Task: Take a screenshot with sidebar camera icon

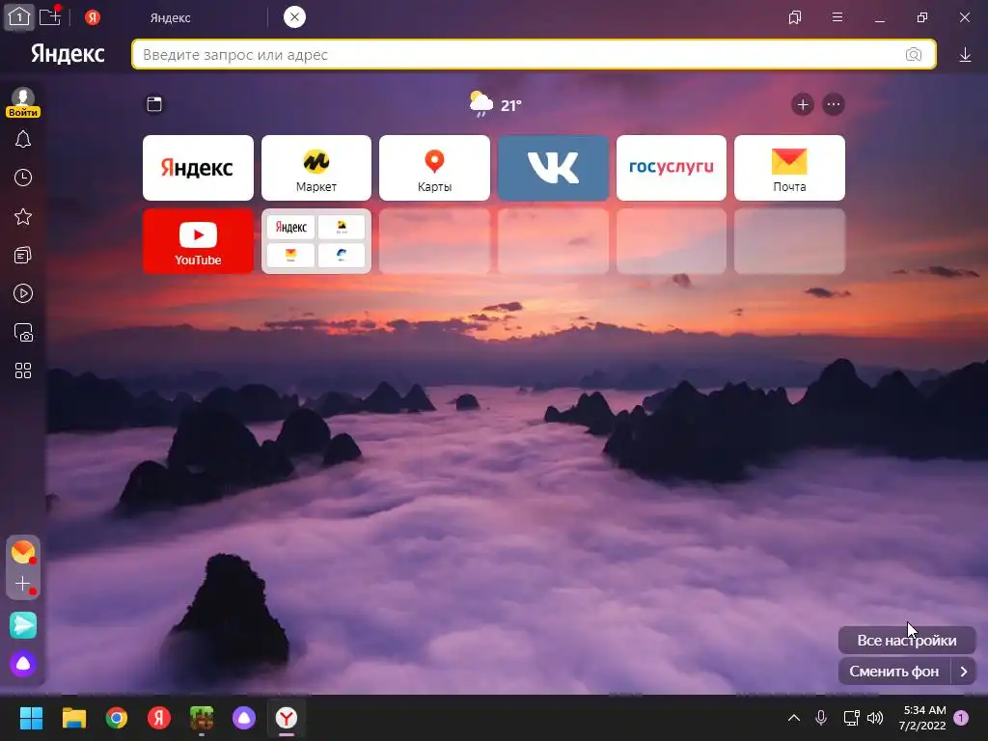Action: tap(23, 332)
